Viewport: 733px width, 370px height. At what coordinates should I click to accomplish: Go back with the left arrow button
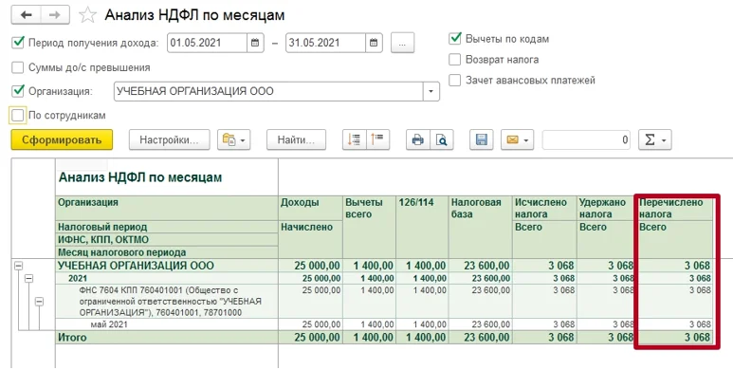coord(27,15)
